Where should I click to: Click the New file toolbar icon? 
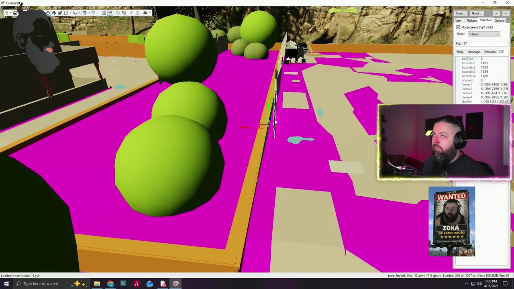pyautogui.click(x=6, y=13)
